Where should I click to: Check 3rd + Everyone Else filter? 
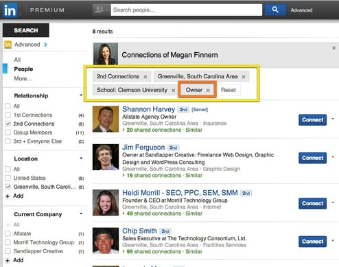click(8, 141)
